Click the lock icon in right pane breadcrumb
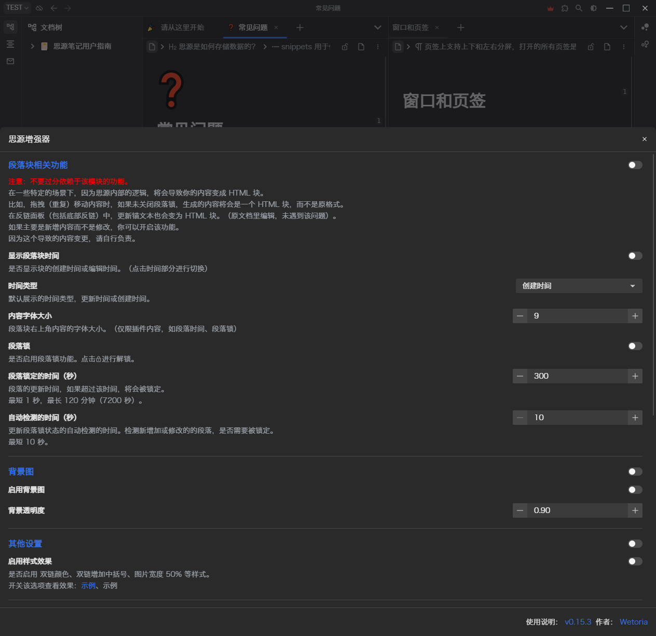 (591, 47)
